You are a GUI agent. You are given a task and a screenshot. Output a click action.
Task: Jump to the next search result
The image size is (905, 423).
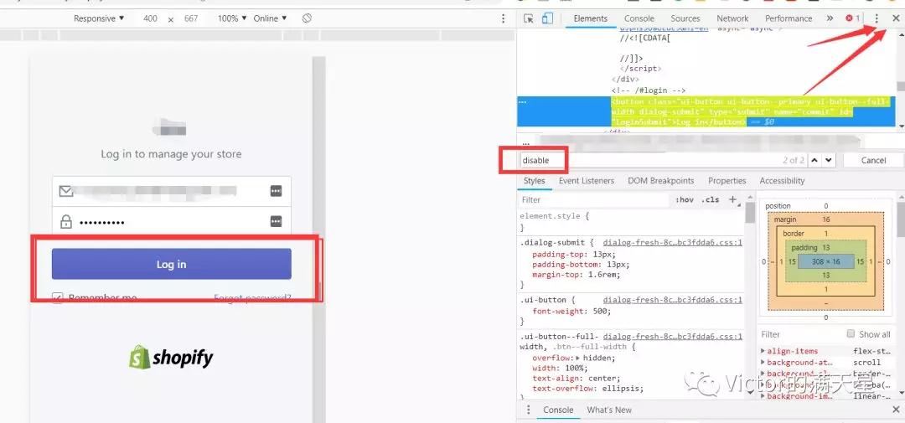pyautogui.click(x=829, y=160)
